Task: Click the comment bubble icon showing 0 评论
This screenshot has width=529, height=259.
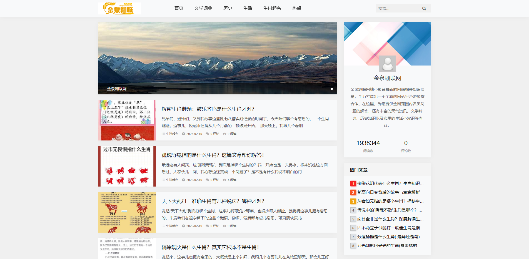Action: (207, 134)
